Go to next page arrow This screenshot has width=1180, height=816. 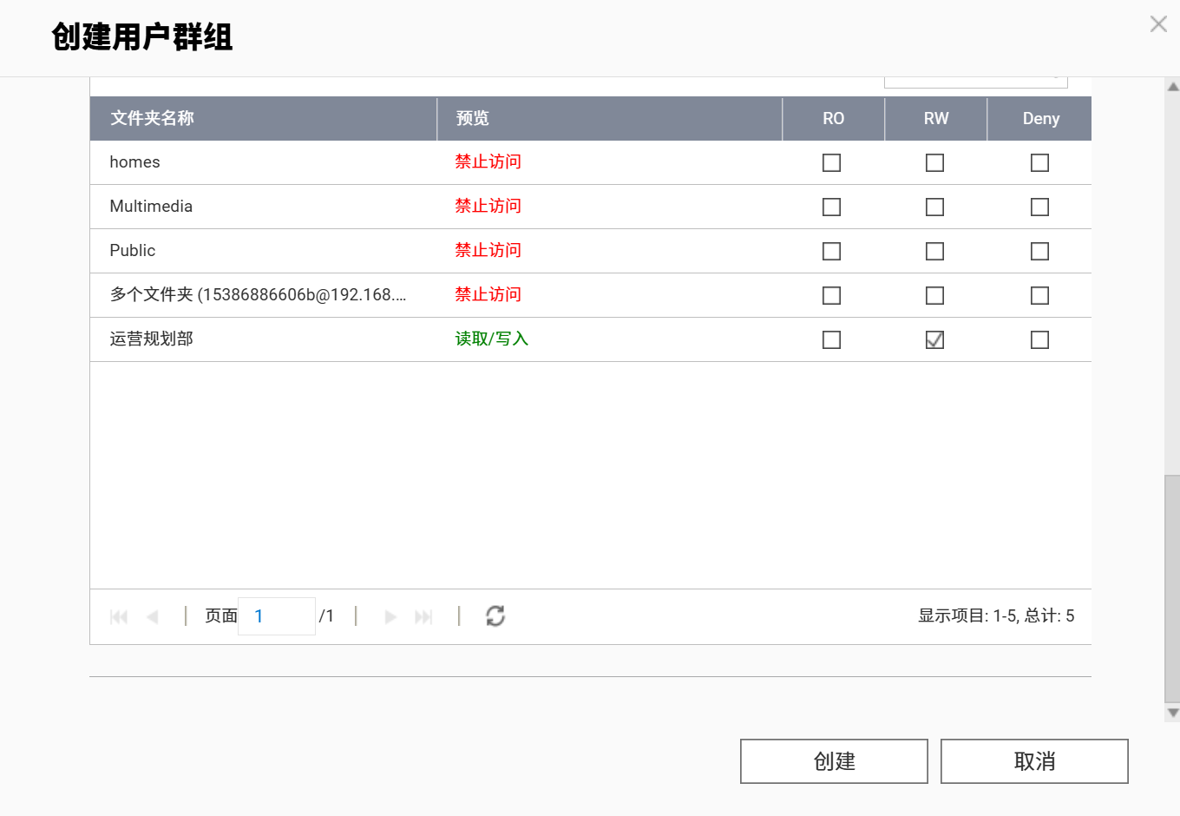pyautogui.click(x=390, y=616)
